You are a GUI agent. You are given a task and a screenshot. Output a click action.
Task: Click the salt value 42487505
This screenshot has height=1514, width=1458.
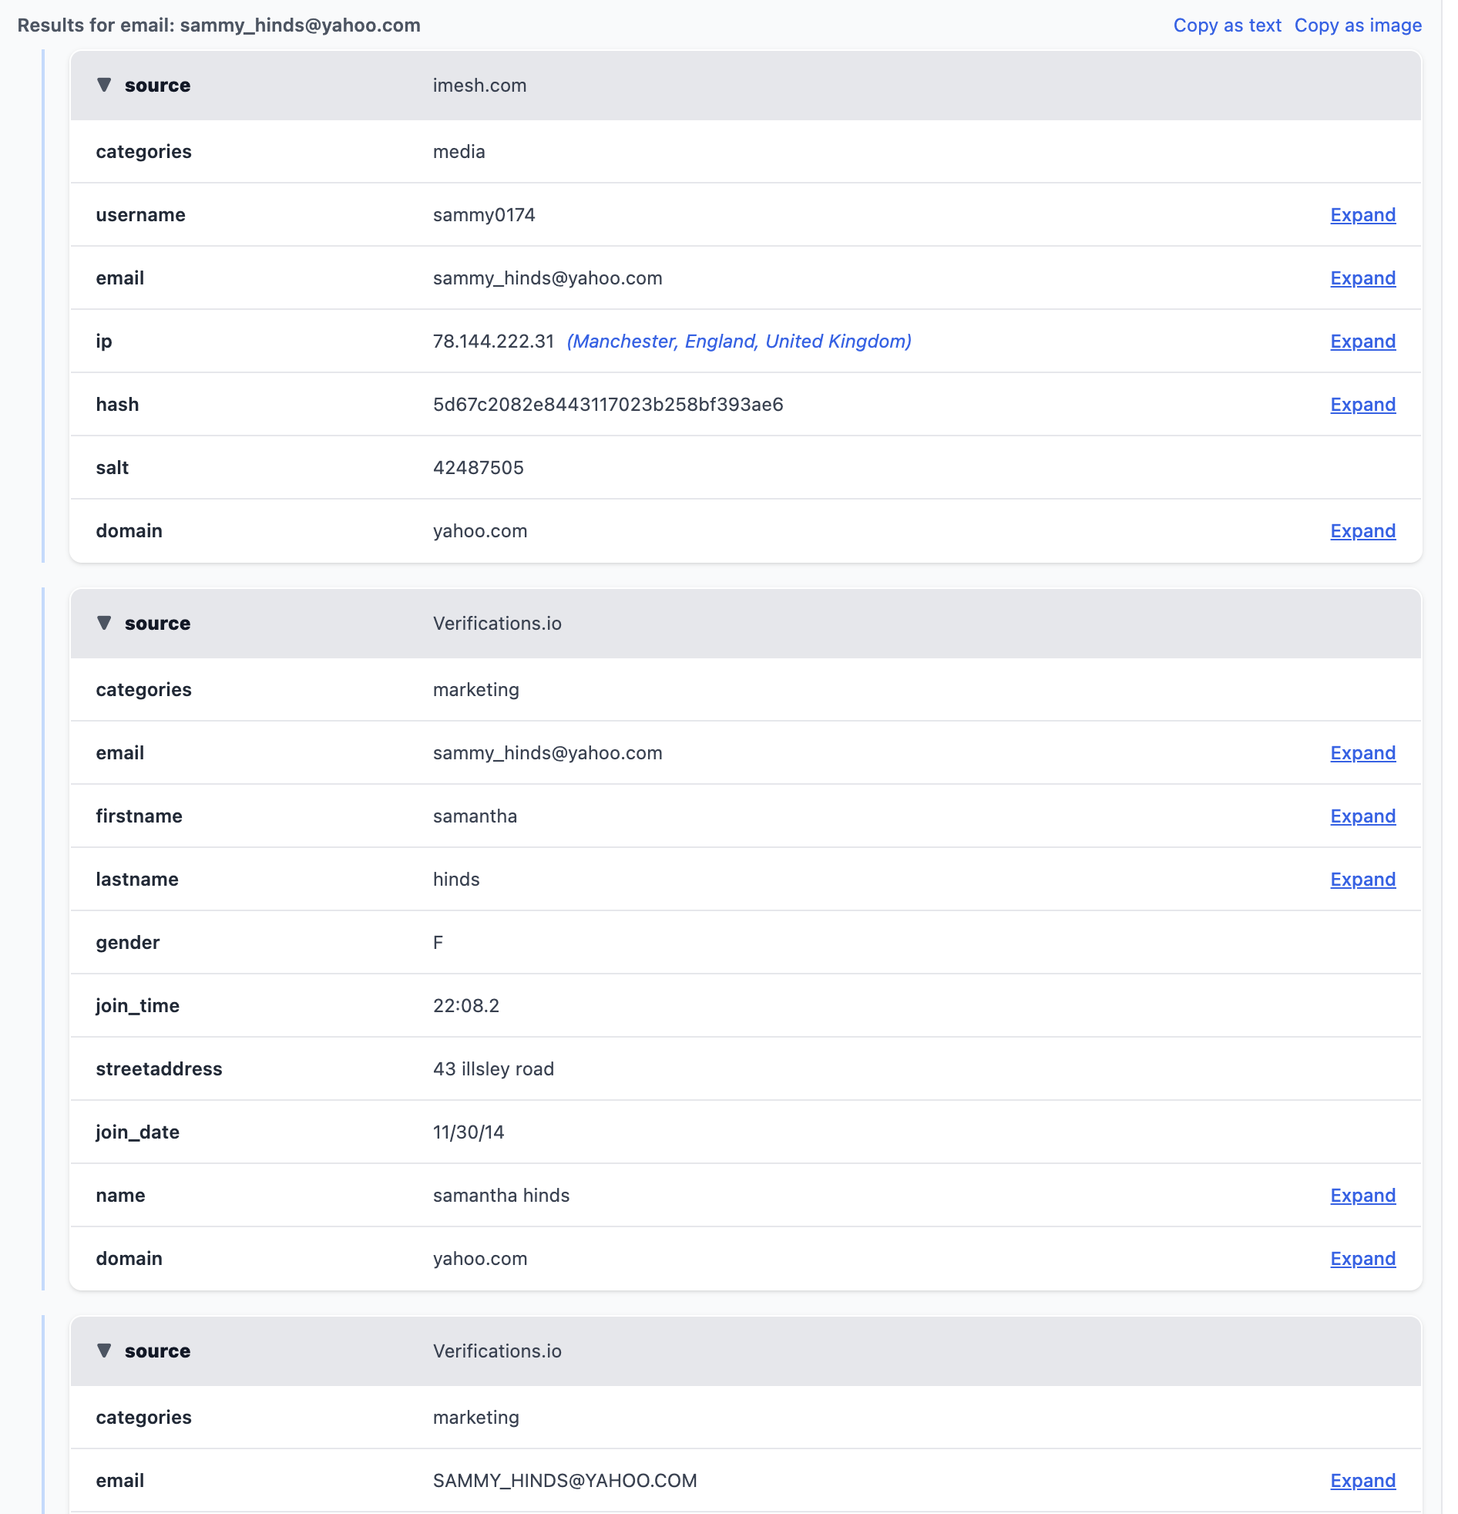(x=478, y=468)
